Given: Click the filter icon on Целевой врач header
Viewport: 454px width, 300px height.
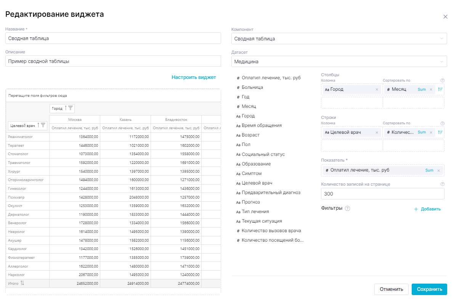Looking at the screenshot, I should [x=43, y=125].
